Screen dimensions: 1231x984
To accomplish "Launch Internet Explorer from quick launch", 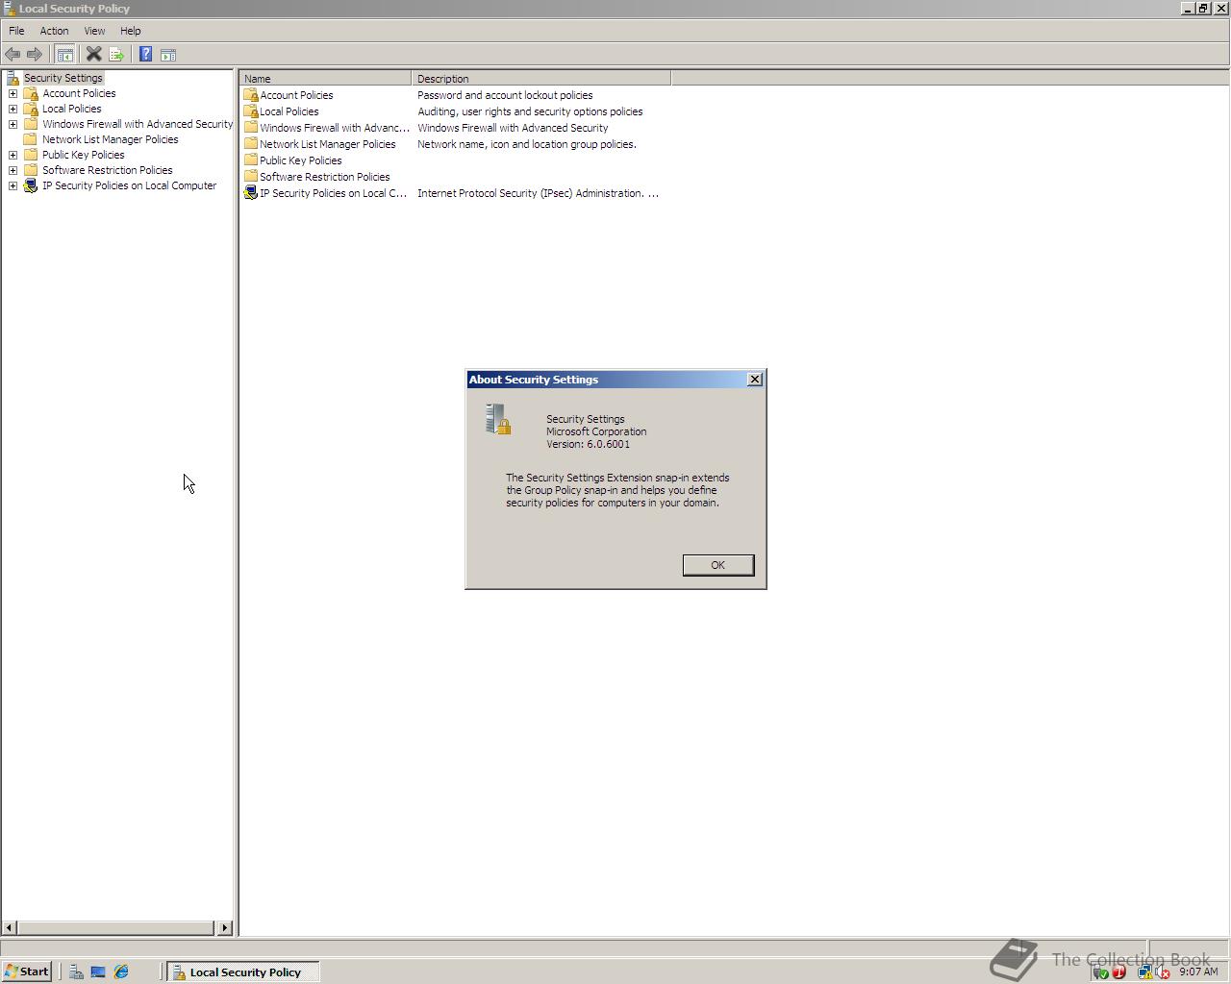I will click(x=121, y=972).
